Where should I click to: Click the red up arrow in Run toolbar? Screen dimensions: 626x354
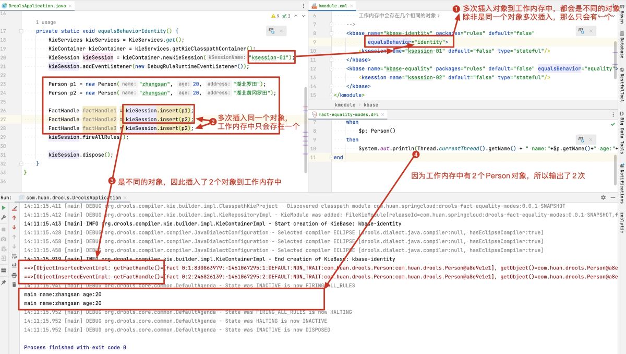(x=14, y=217)
